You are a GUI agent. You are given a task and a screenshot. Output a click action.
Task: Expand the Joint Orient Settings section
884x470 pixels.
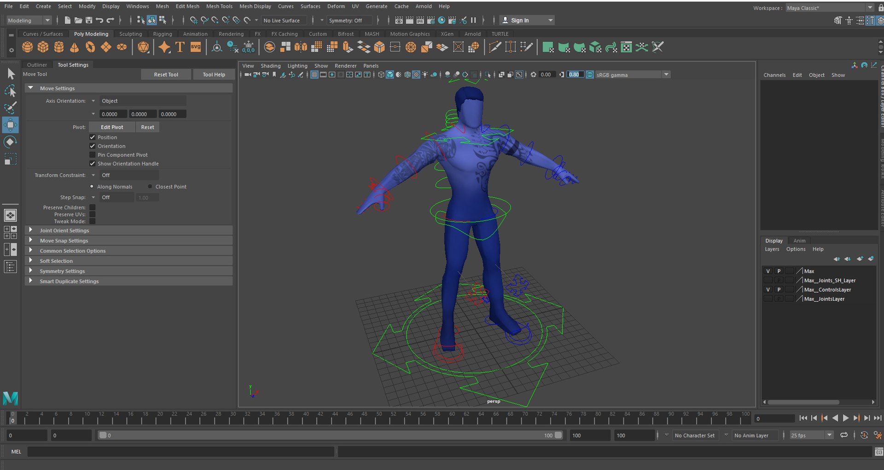pos(31,230)
